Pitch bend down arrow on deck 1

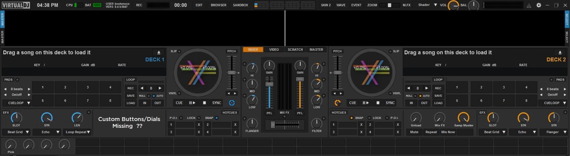pos(228,93)
